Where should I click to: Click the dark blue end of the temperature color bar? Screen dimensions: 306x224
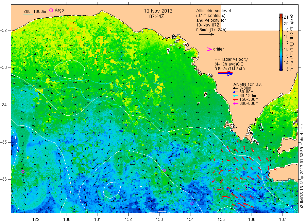click(x=281, y=69)
